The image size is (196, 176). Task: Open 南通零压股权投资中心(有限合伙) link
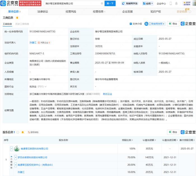(x=35, y=165)
